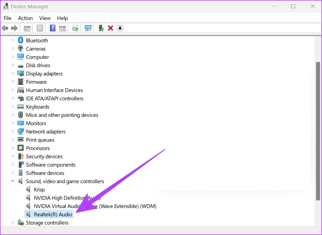The width and height of the screenshot is (322, 235).
Task: Select the Sound, video and game controllers label
Action: [x=65, y=181]
